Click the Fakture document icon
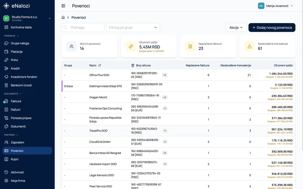The image size is (303, 189). coord(6,101)
